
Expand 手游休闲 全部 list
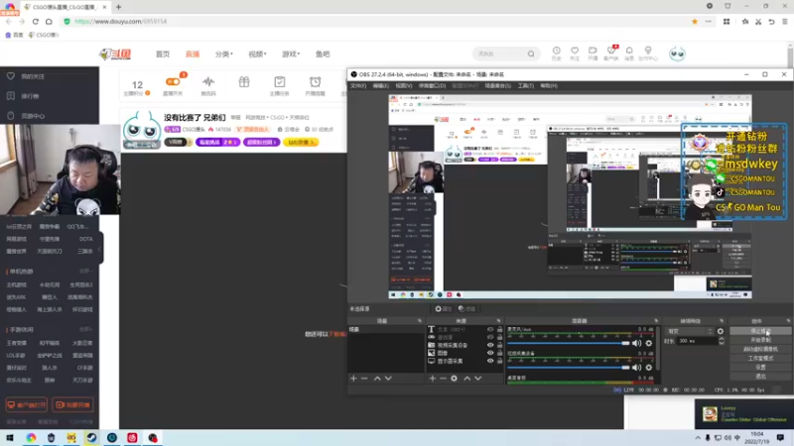point(85,330)
